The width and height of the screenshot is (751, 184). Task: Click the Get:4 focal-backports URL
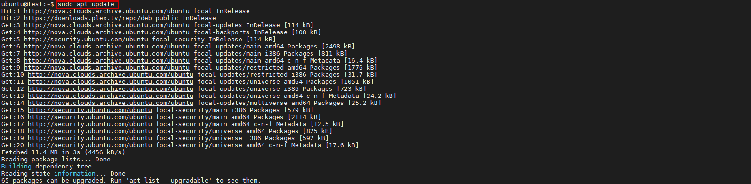[x=107, y=32]
